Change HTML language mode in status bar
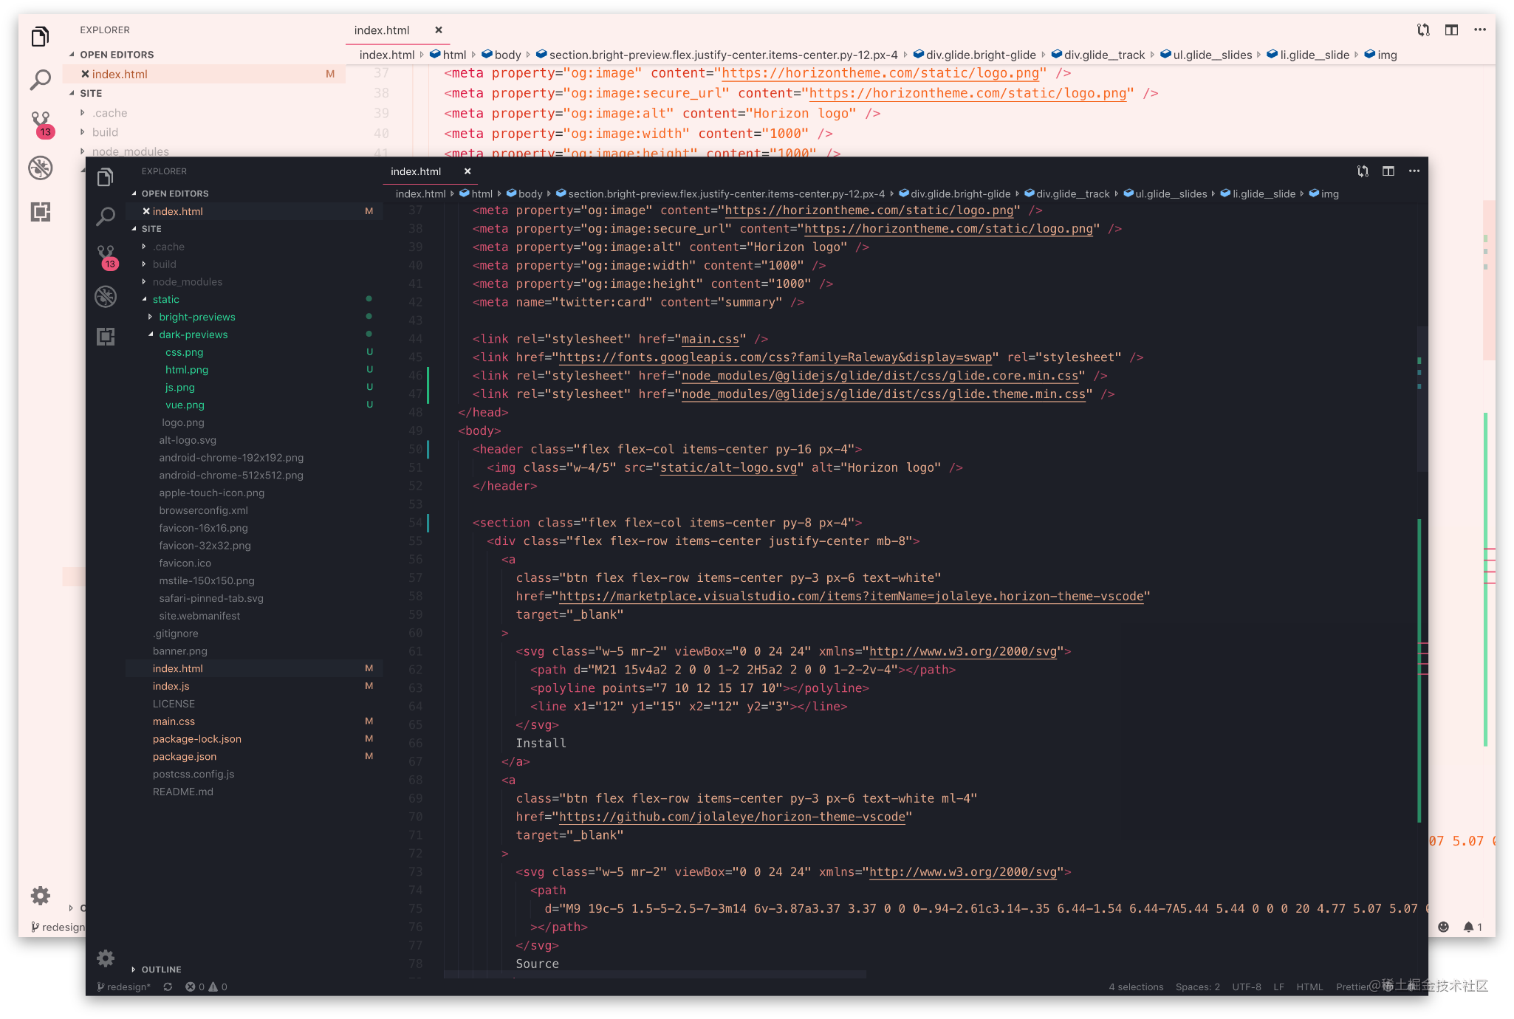This screenshot has width=1514, height=1019. 1309,987
